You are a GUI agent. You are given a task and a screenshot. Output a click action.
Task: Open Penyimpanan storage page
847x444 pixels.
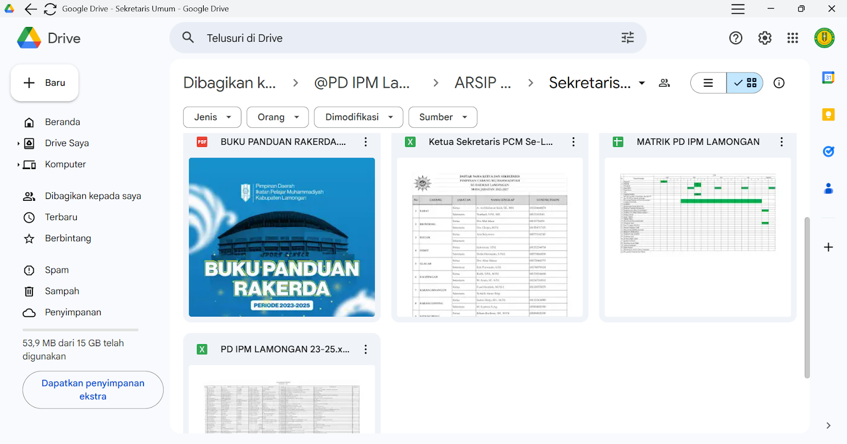click(x=73, y=312)
